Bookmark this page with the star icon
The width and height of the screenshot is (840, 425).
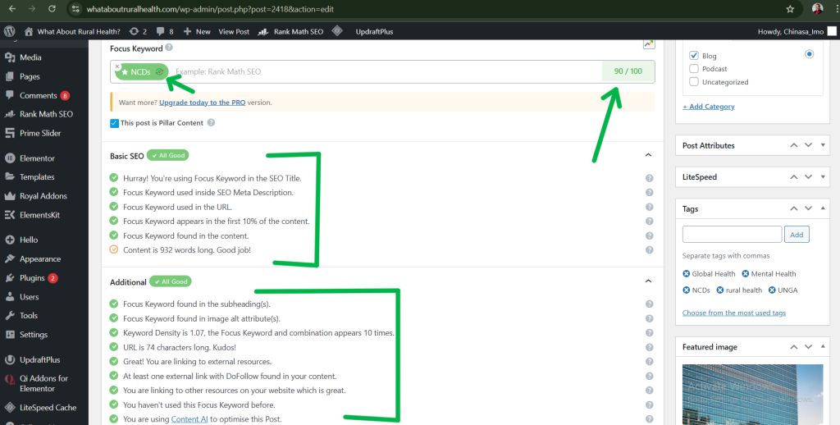(x=790, y=9)
